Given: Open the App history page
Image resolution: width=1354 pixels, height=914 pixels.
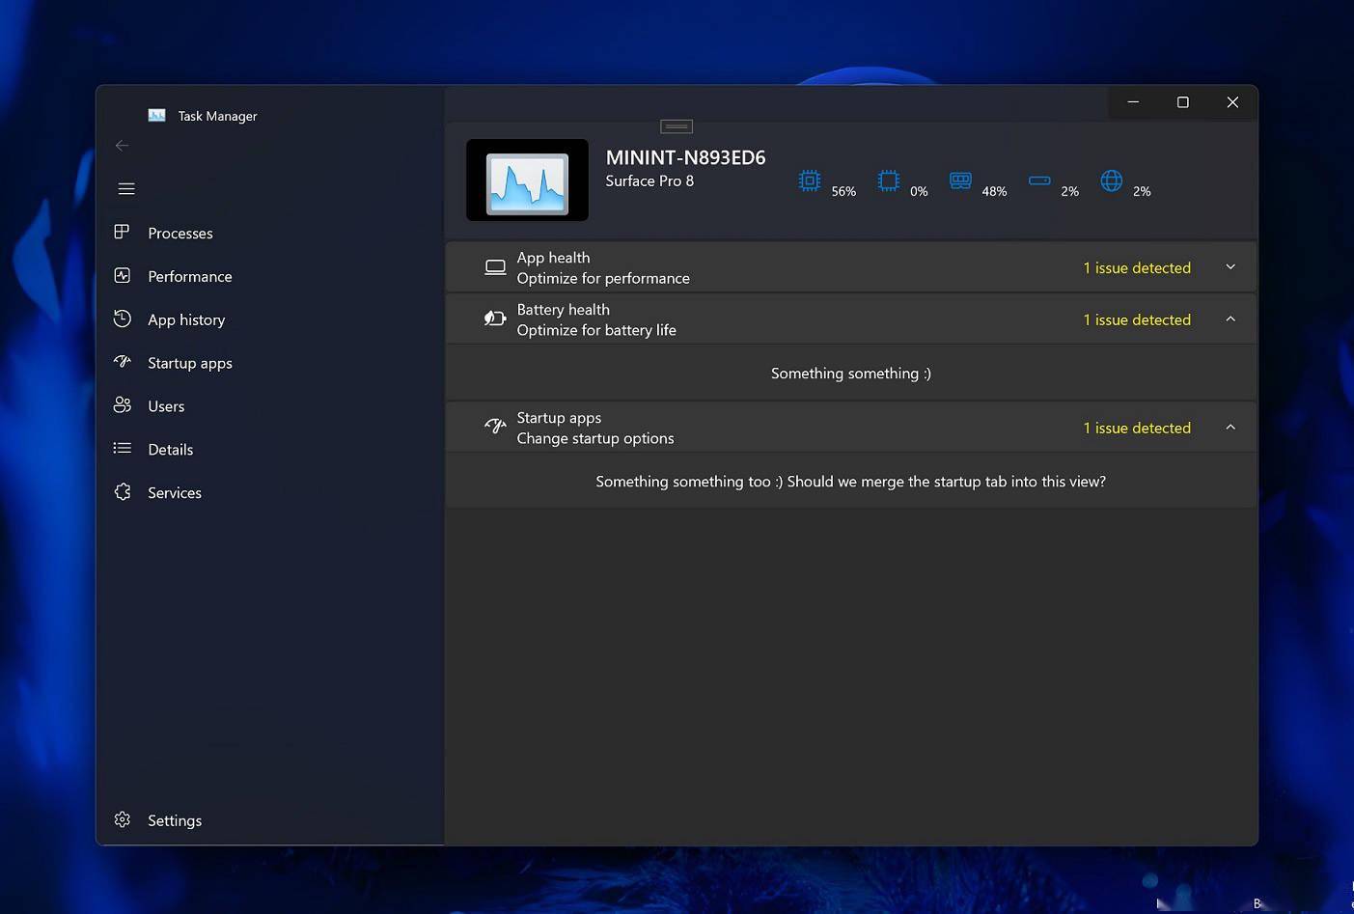Looking at the screenshot, I should [x=186, y=319].
